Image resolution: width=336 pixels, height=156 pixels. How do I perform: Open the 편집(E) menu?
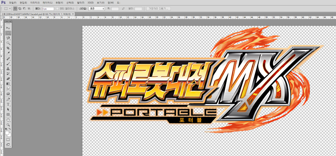click(23, 2)
